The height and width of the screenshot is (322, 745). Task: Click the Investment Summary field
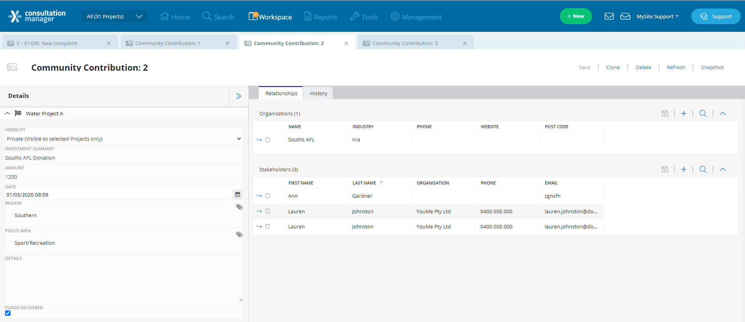pos(124,158)
